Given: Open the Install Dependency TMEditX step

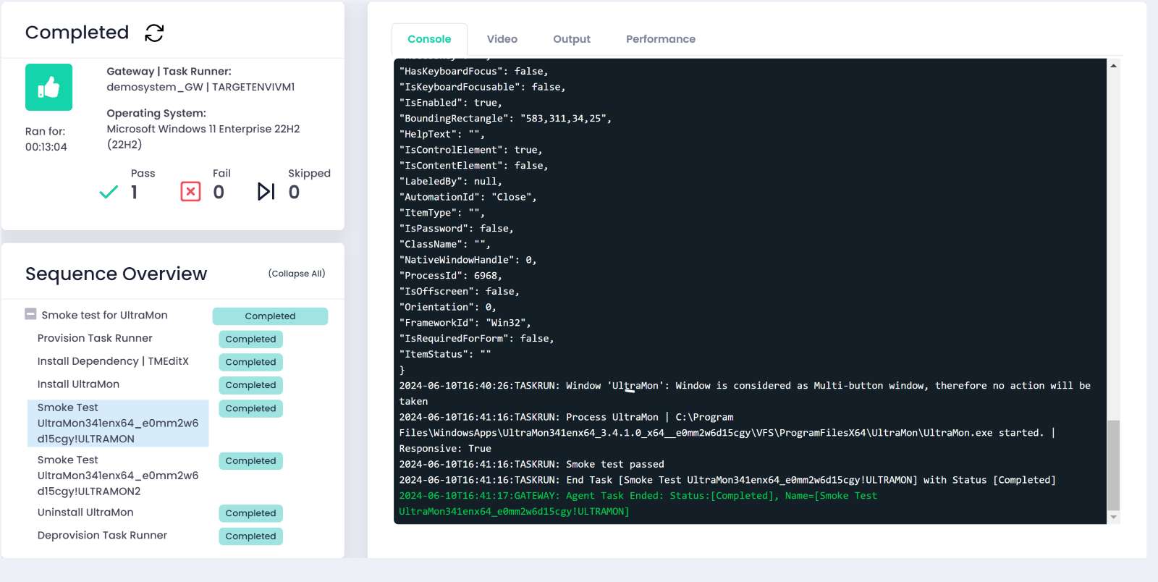Looking at the screenshot, I should pos(113,361).
